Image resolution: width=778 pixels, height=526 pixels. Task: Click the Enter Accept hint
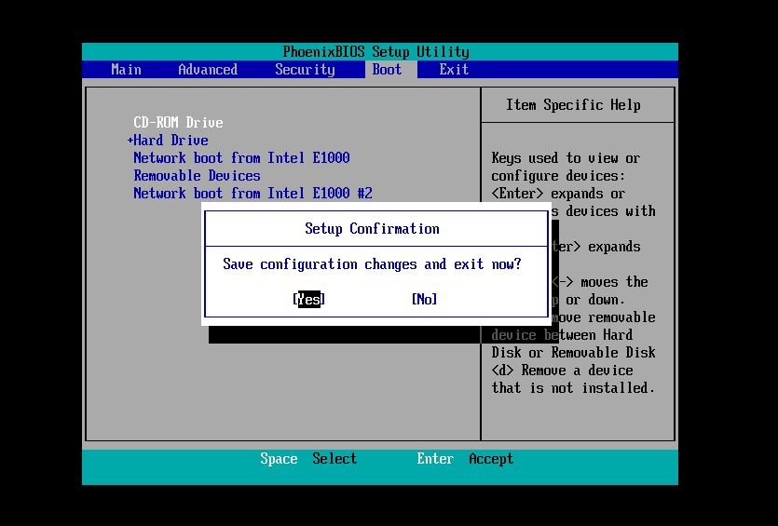[465, 459]
